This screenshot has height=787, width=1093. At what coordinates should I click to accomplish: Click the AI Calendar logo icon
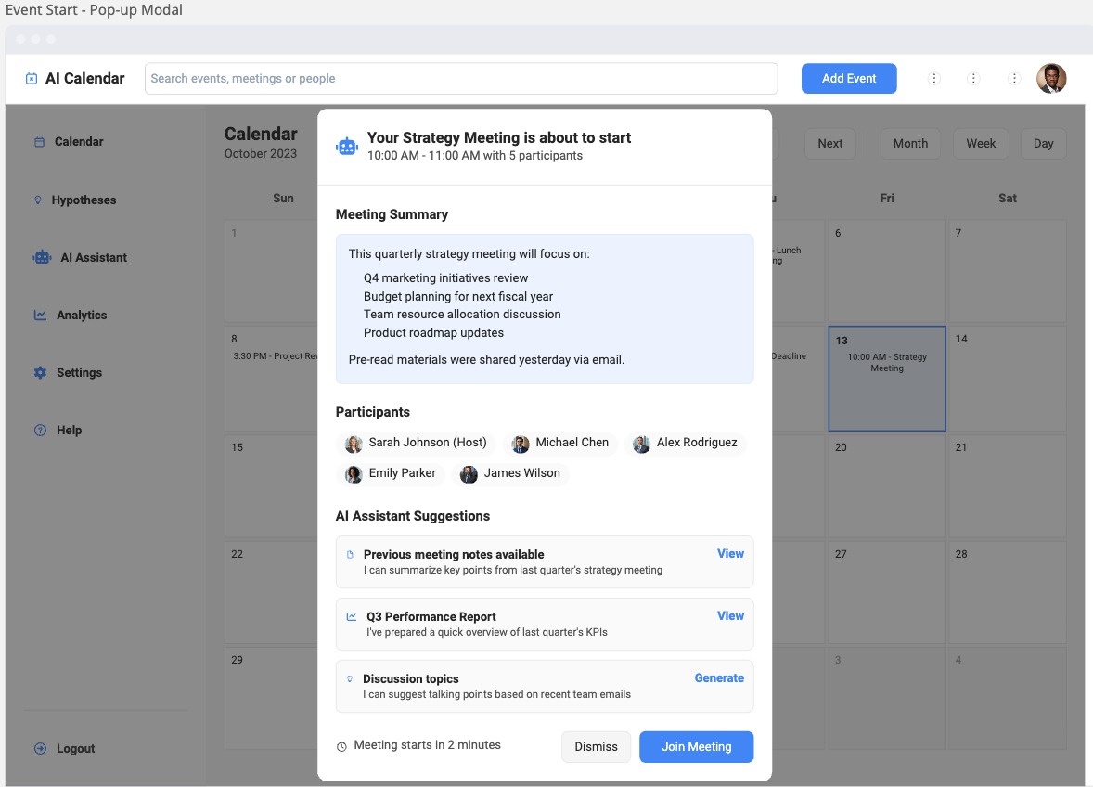[x=32, y=78]
